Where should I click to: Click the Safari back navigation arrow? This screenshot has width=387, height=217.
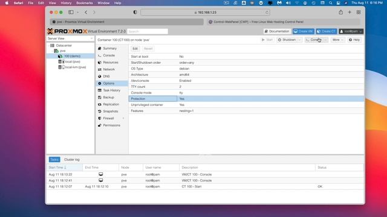(86, 12)
